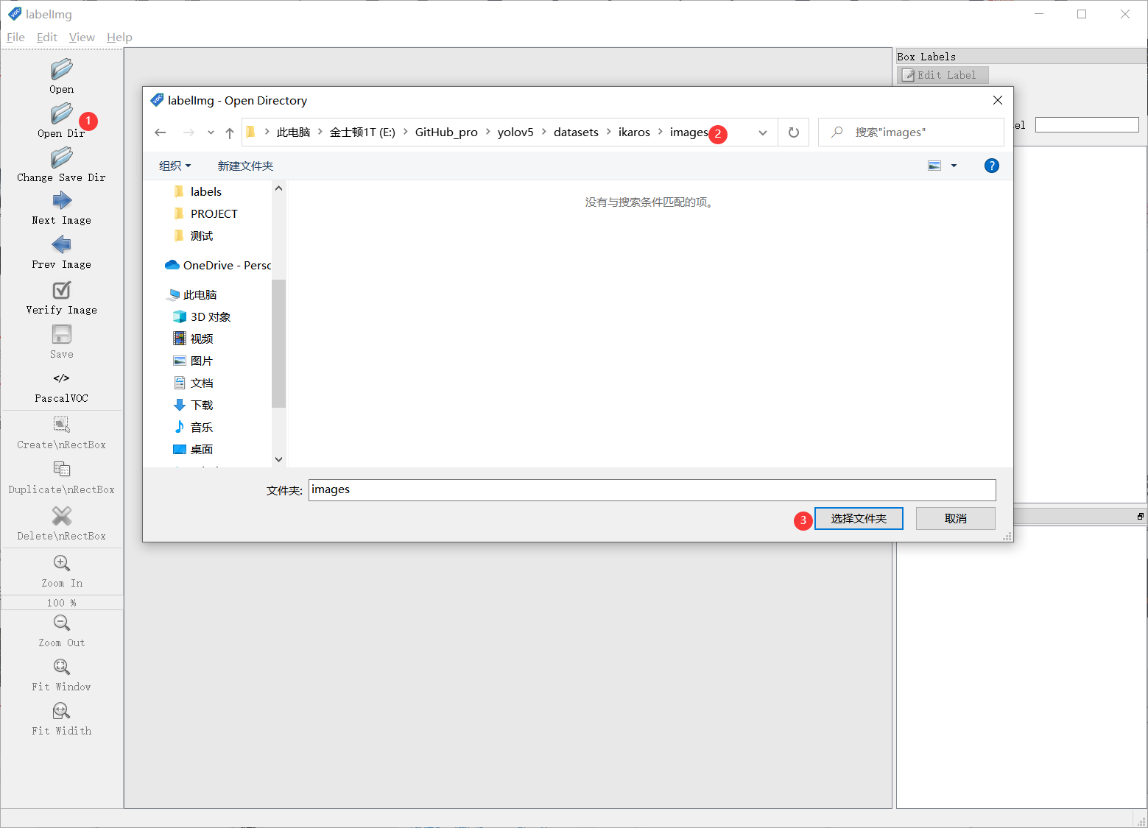
Task: Click the dialog Back arrow
Action: point(161,132)
